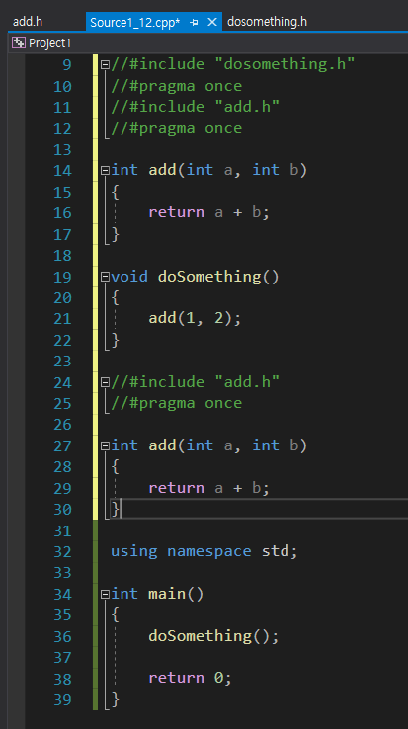Click return a + b on line 16

coord(208,213)
